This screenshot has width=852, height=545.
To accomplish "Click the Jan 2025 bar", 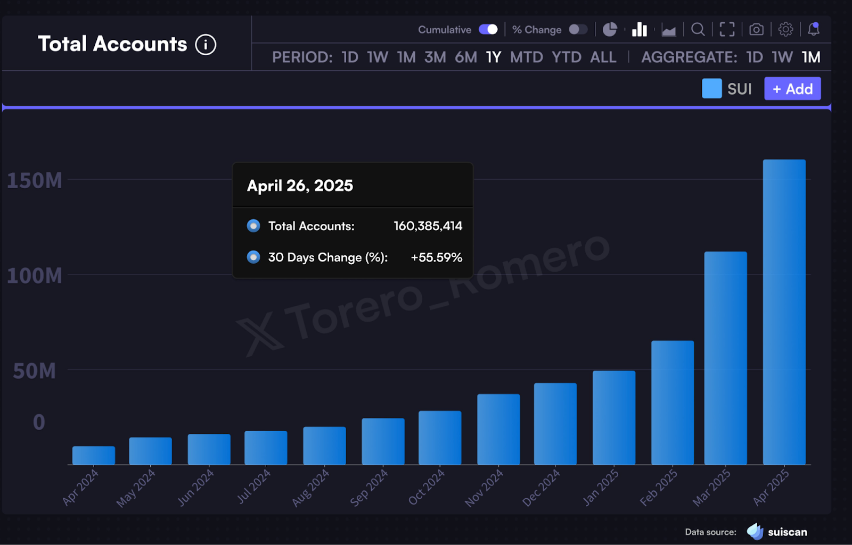I will (614, 417).
